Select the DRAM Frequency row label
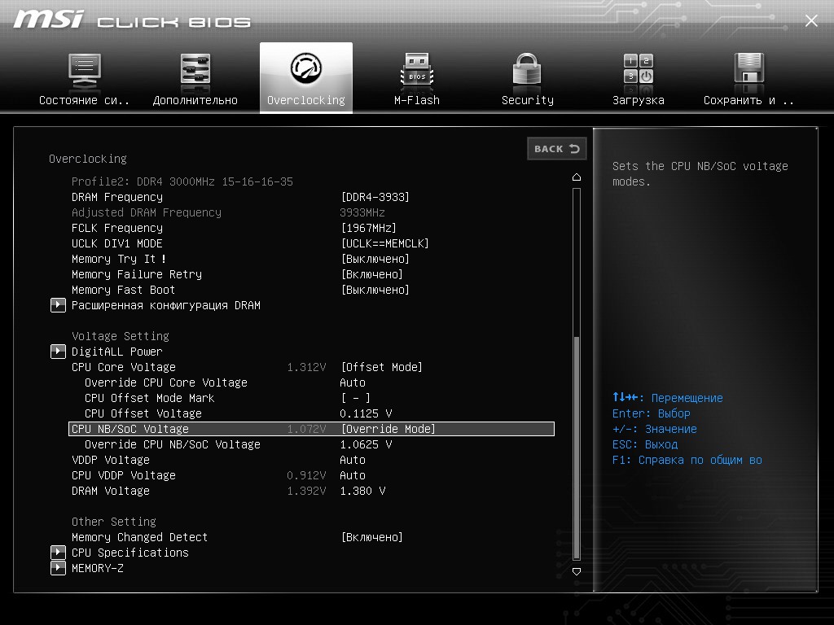The height and width of the screenshot is (625, 834). point(117,197)
